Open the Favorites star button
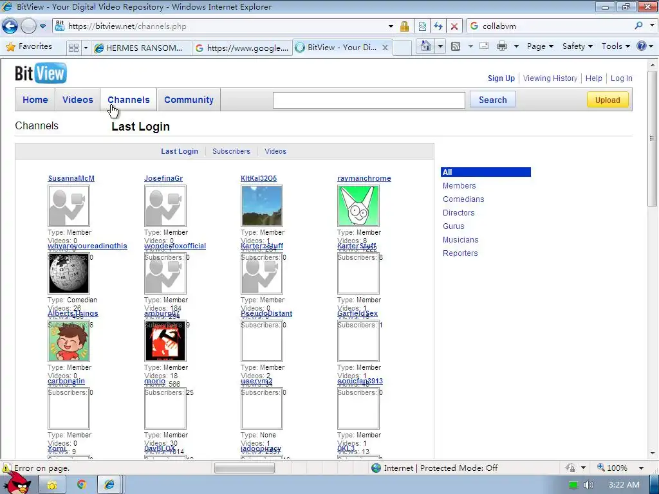Screen dimensions: 659x494 29,46
